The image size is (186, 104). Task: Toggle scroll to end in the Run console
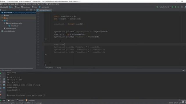click(x=4, y=82)
